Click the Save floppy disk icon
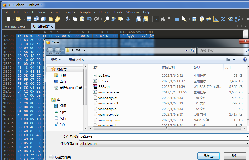This screenshot has width=249, height=160. (x=29, y=19)
